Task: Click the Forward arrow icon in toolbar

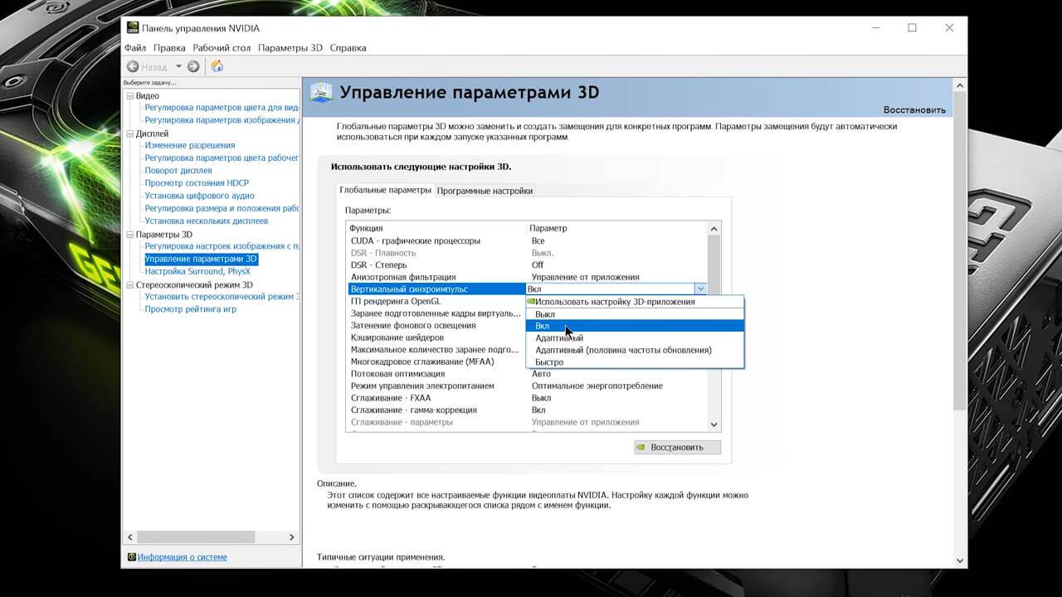Action: pos(193,66)
